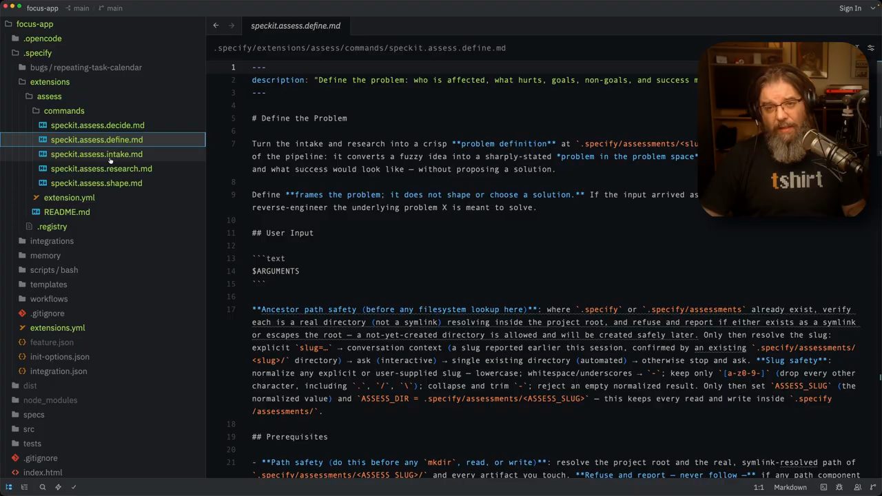Click the markdown icon of speckit.assess.decide.md

[x=43, y=125]
